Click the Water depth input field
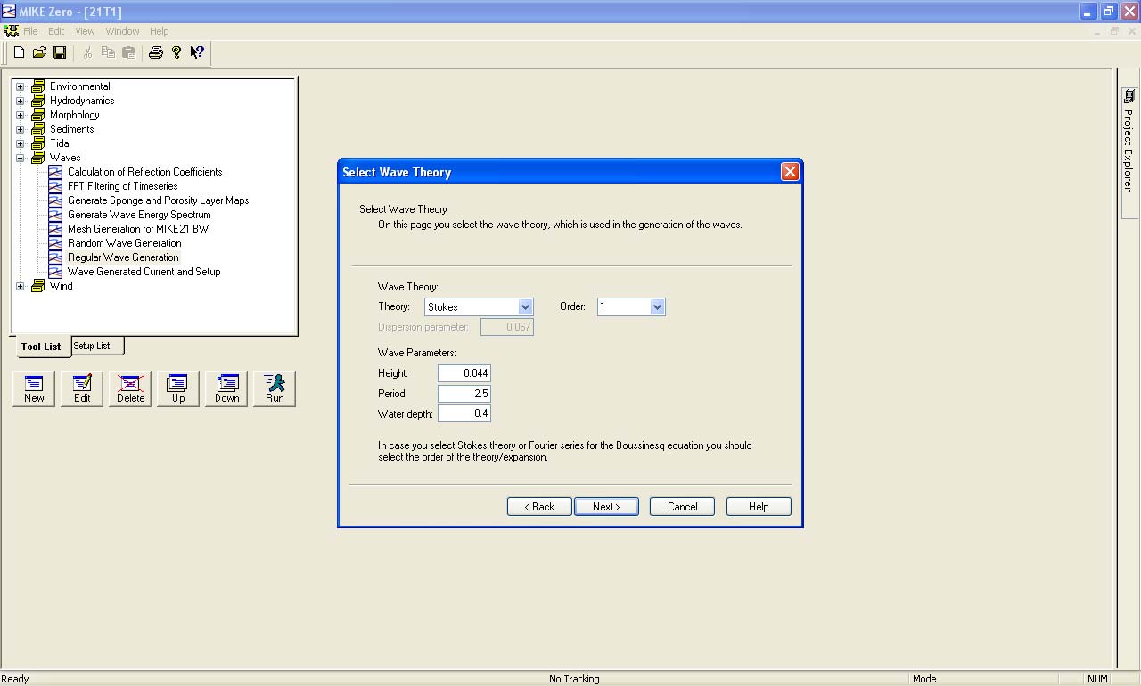 [464, 413]
